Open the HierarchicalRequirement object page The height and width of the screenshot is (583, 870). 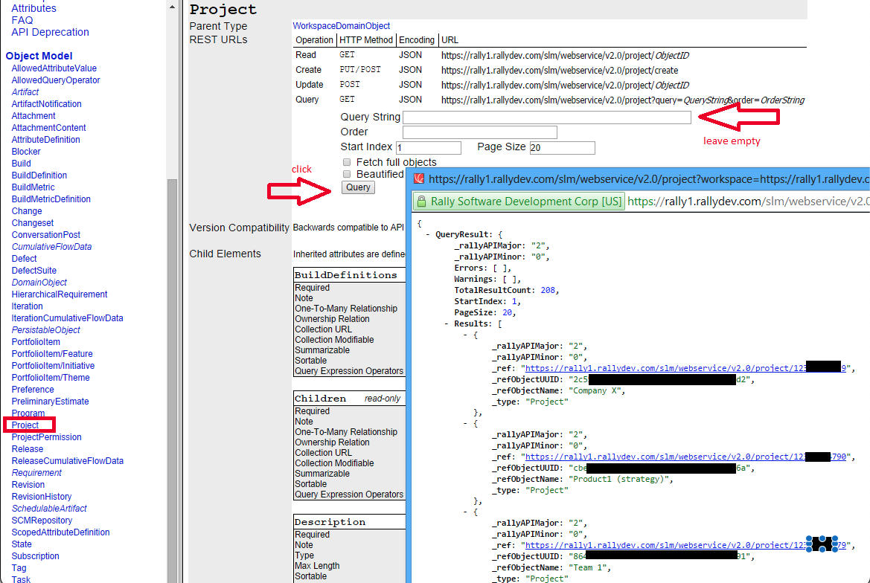pos(60,294)
